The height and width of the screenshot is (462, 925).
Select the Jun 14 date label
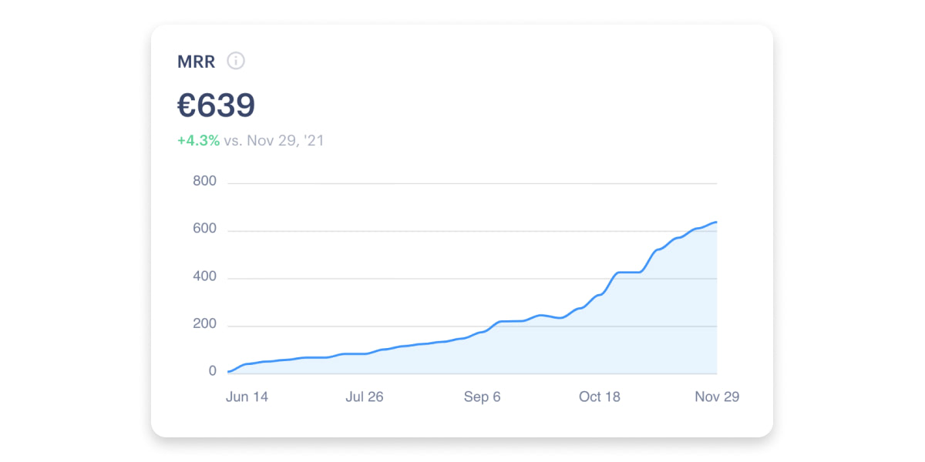247,397
